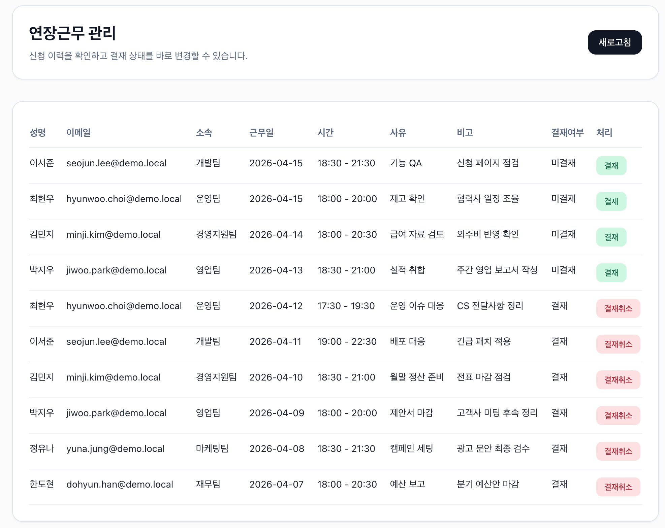Approve 김민지's 급여 자료 검토 request
This screenshot has width=665, height=528.
(611, 237)
